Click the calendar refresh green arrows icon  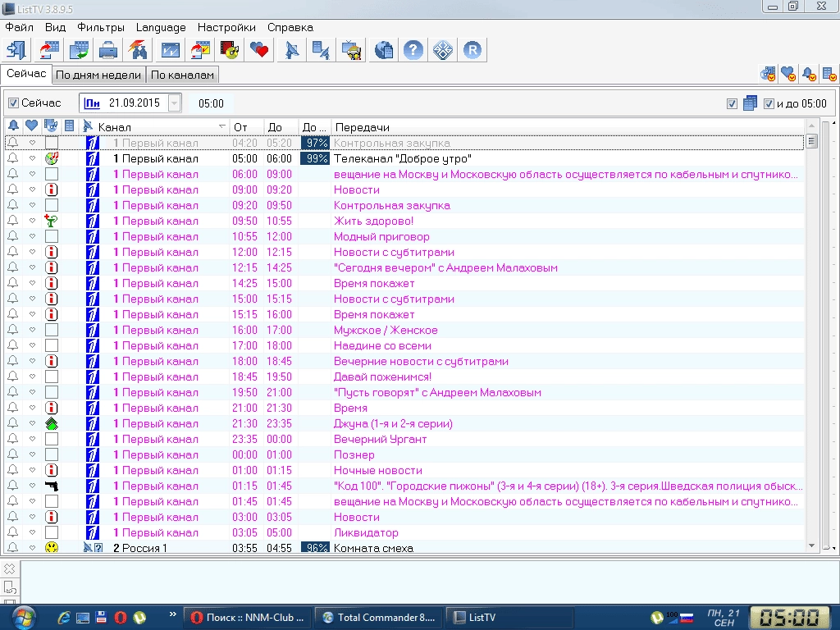(x=79, y=50)
